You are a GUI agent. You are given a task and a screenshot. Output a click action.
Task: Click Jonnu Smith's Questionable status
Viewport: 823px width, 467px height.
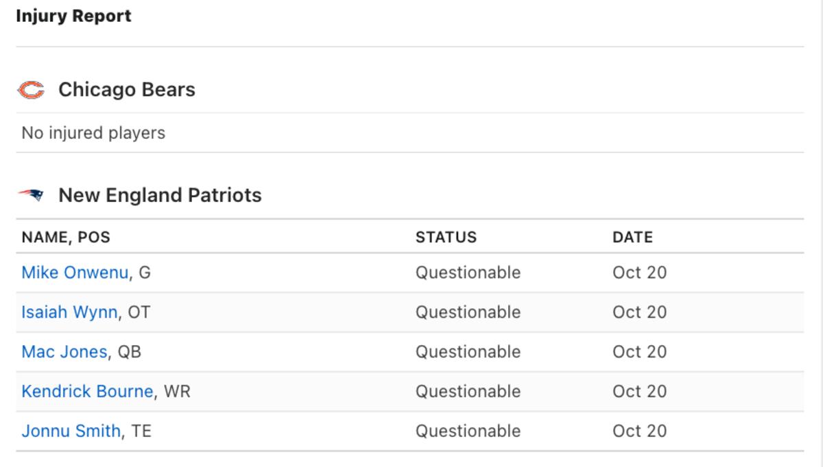[468, 431]
